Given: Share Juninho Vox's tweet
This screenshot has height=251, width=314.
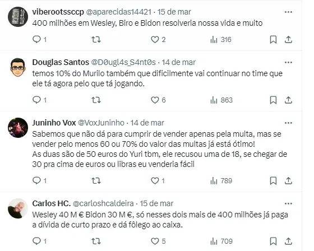Looking at the screenshot, I should (x=288, y=181).
